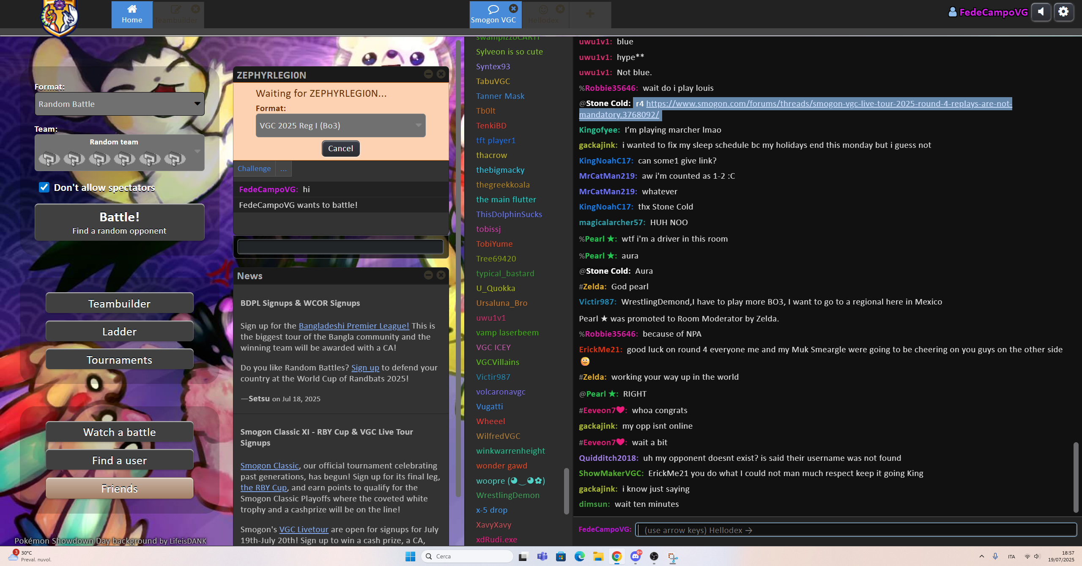This screenshot has width=1082, height=566.
Task: Click the Challenge button in PM window
Action: click(254, 169)
